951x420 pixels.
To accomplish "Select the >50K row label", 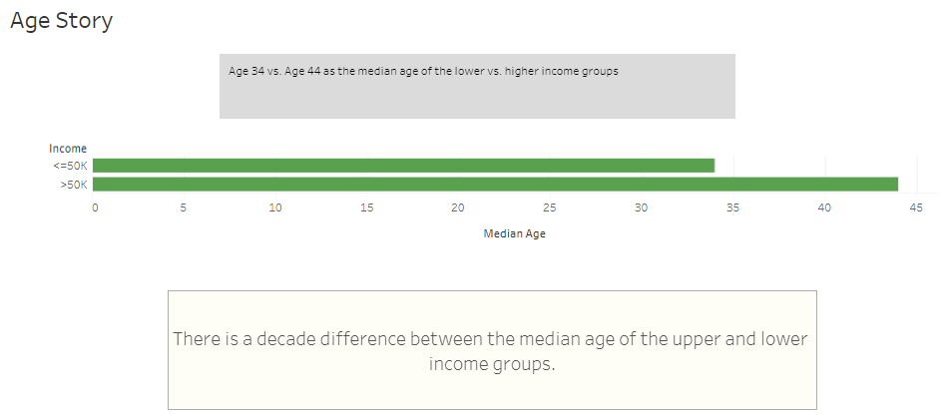I will tap(74, 185).
